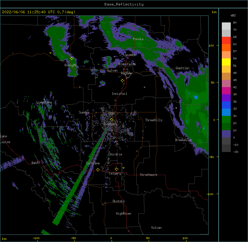This screenshot has height=242, width=248.
Task: Click the 54 dBZ yellow color swatch
Action: click(226, 62)
